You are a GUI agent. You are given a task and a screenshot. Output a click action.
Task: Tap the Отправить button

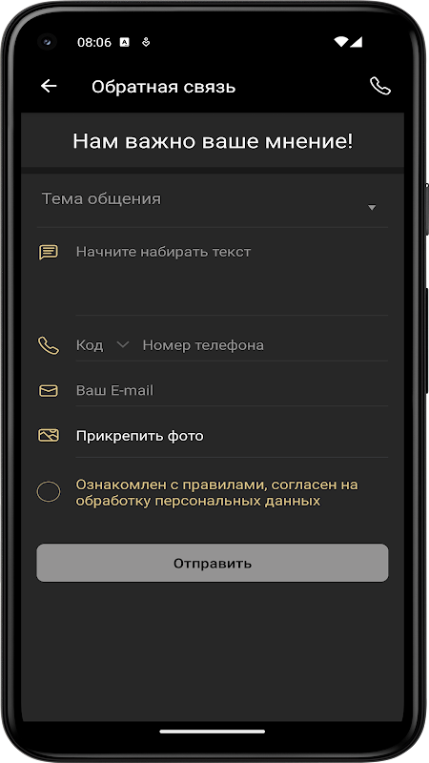213,563
